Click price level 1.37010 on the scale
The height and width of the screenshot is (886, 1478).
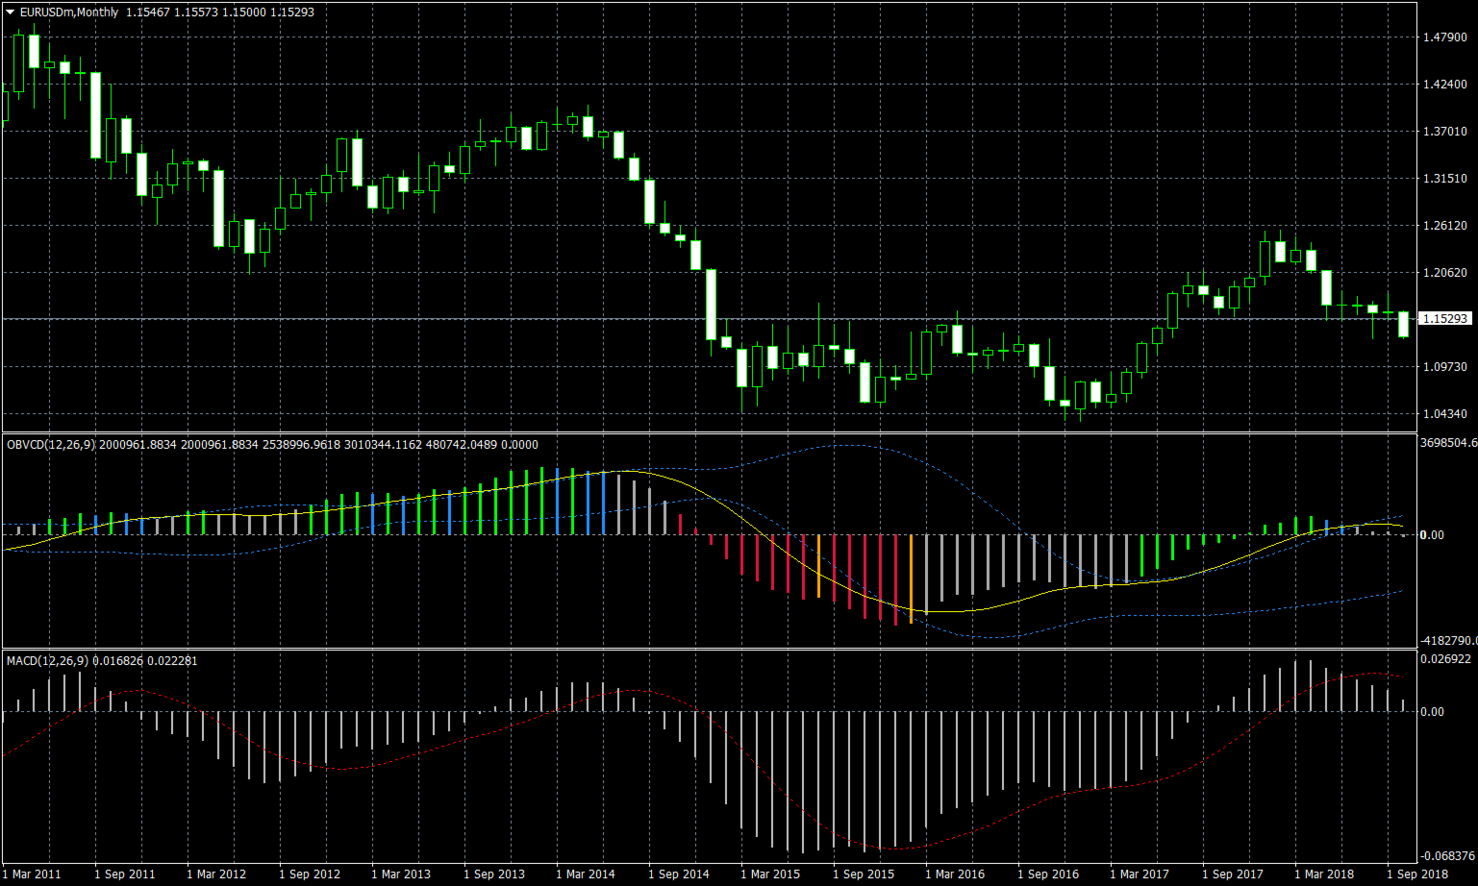coord(1445,132)
